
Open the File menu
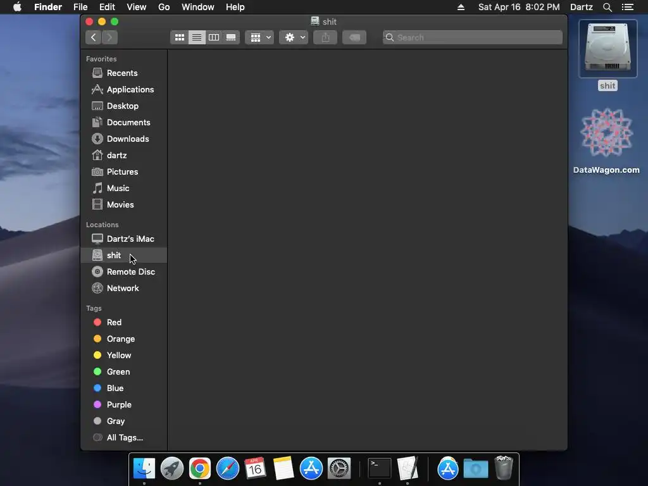point(80,7)
